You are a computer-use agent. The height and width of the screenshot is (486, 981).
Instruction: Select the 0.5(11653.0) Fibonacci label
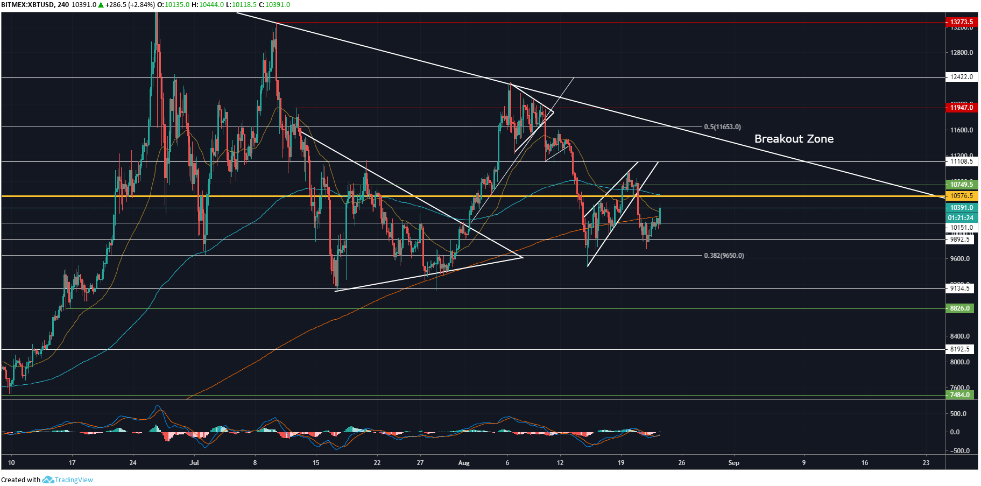point(722,127)
